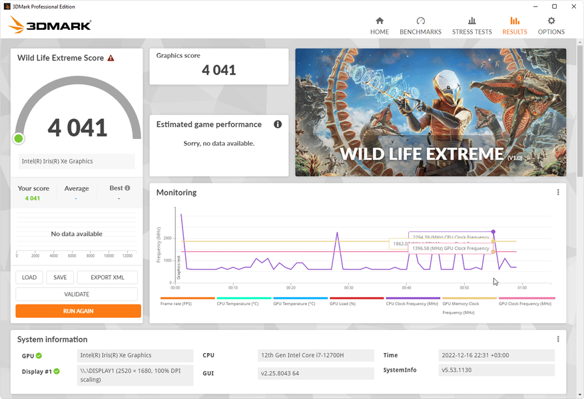584x399 pixels.
Task: Click the 3DMark app icon in title bar
Action: click(7, 7)
